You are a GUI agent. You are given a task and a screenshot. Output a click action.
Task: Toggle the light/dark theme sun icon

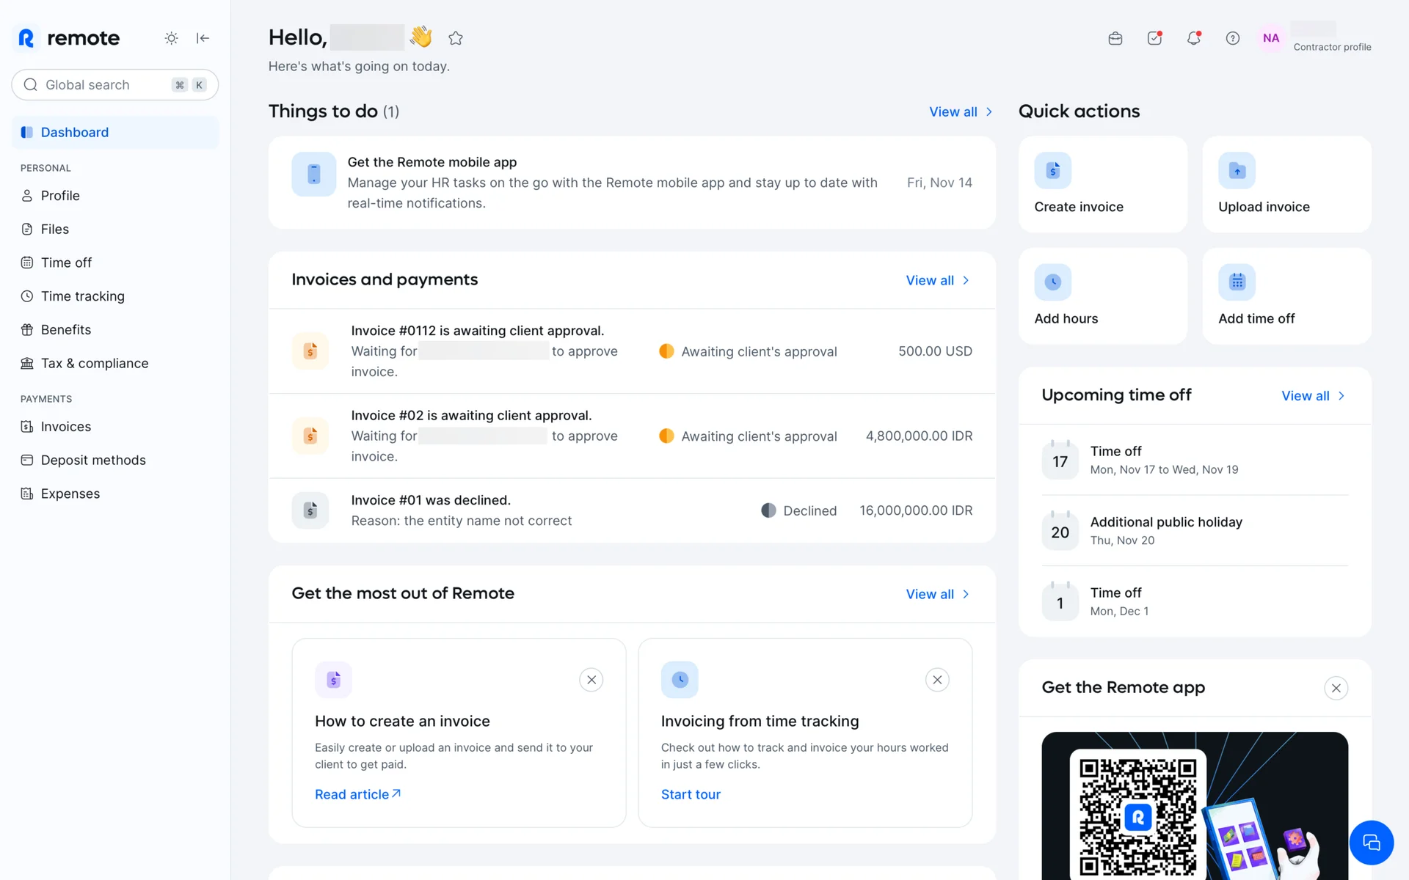click(171, 38)
